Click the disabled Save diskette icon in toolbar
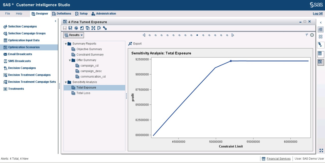 point(65,28)
